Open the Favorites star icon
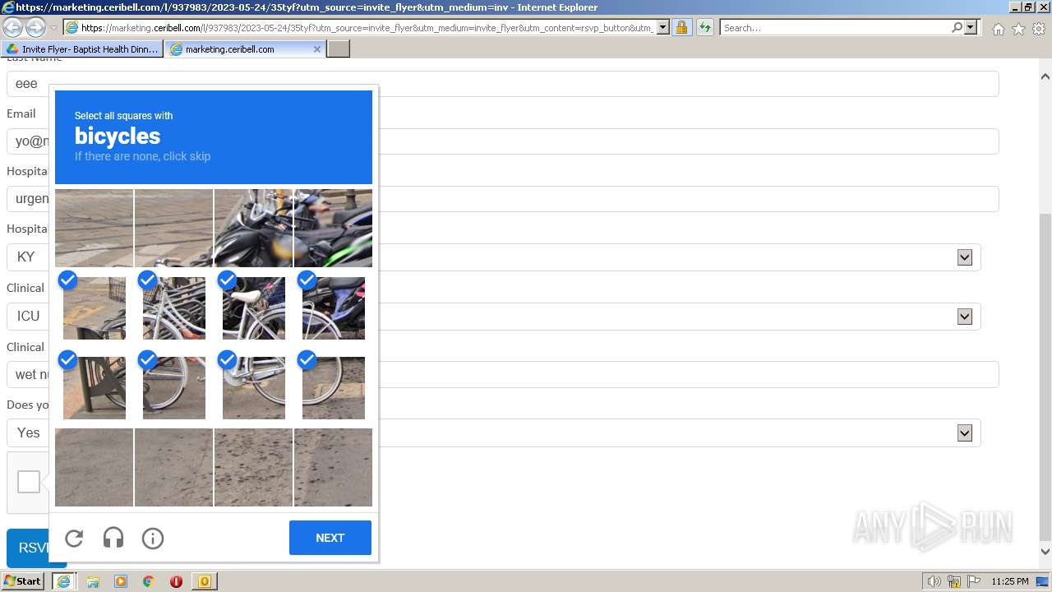Screen dimensions: 1052x592 [1018, 29]
